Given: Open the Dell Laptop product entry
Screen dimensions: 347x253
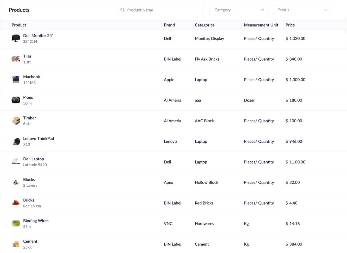Looking at the screenshot, I should pyautogui.click(x=34, y=159).
